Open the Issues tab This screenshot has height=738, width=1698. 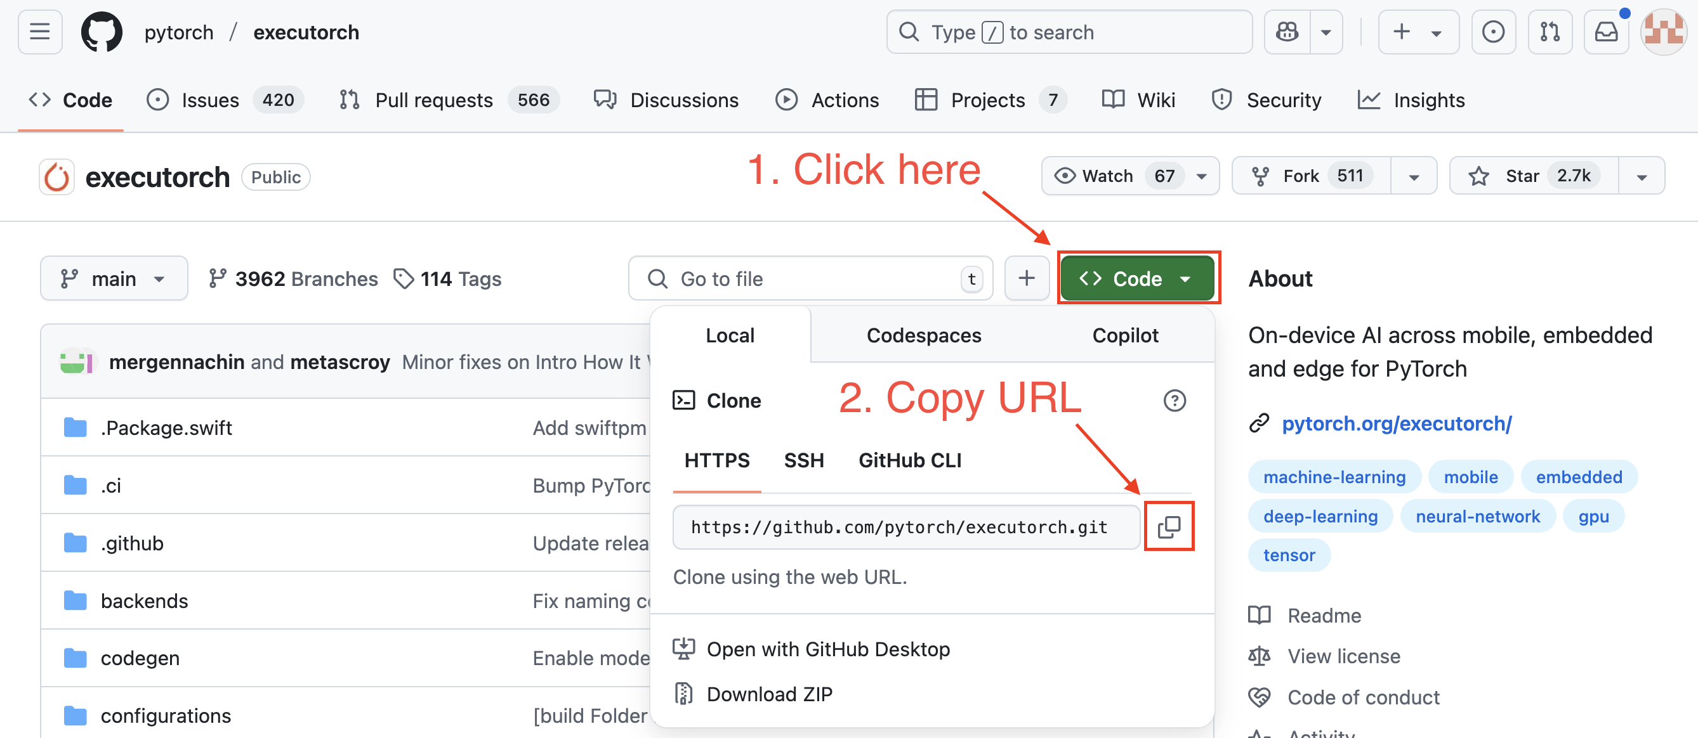[x=209, y=100]
